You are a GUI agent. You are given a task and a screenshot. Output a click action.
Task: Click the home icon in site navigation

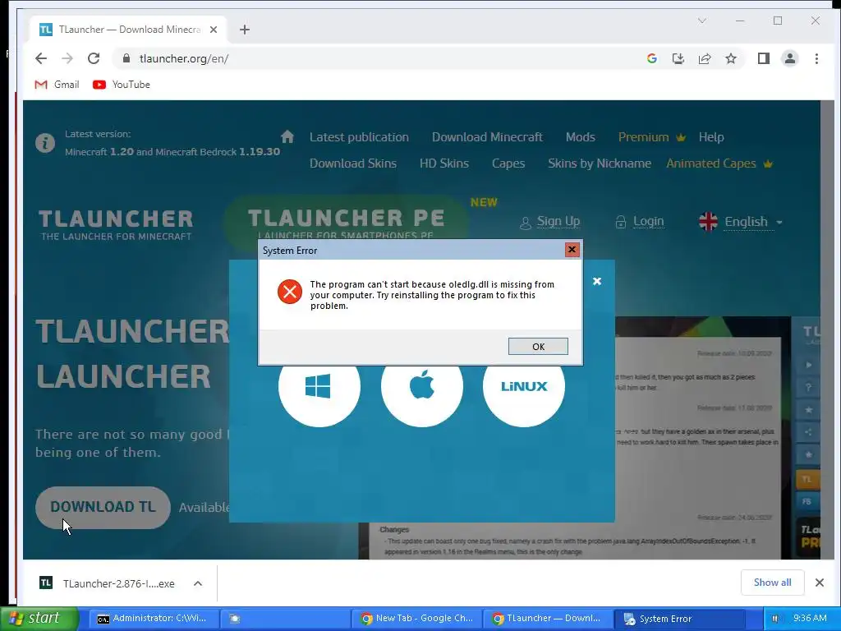tap(287, 136)
